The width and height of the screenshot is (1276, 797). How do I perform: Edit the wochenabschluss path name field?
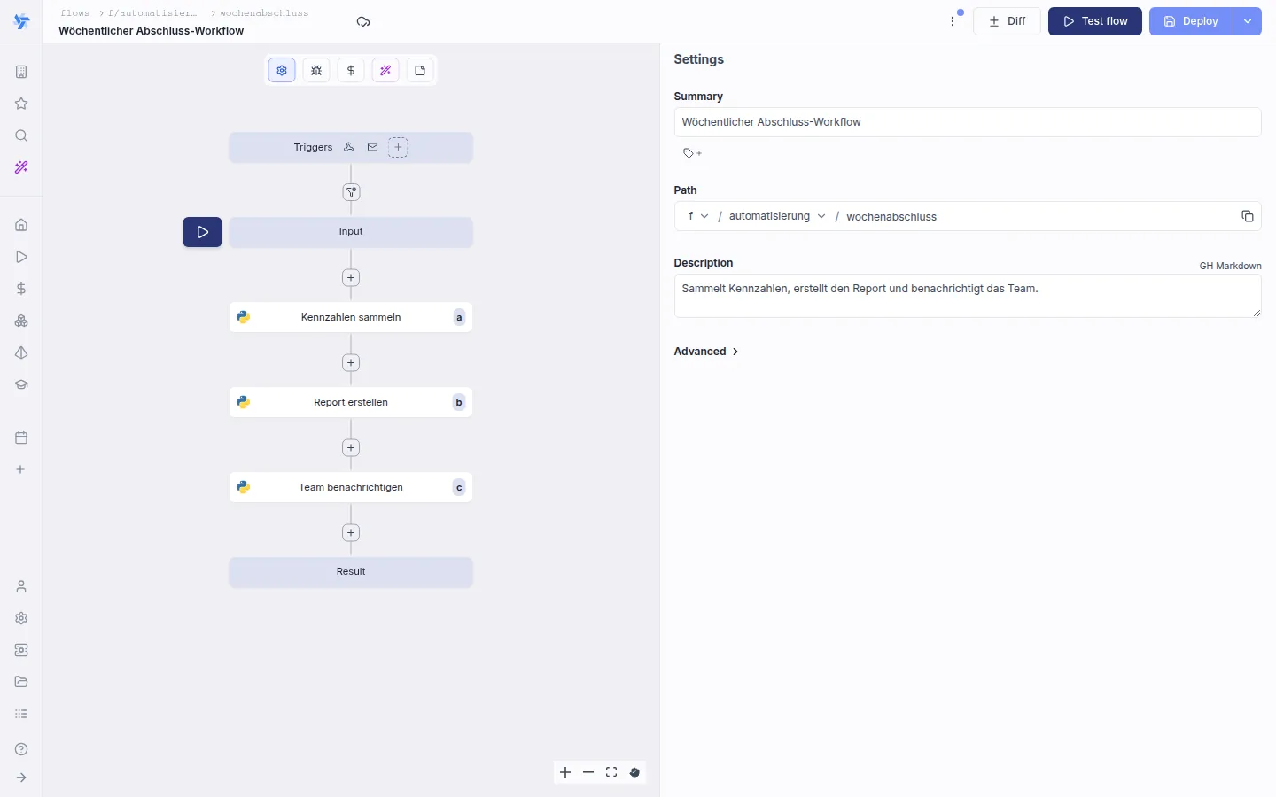1037,216
